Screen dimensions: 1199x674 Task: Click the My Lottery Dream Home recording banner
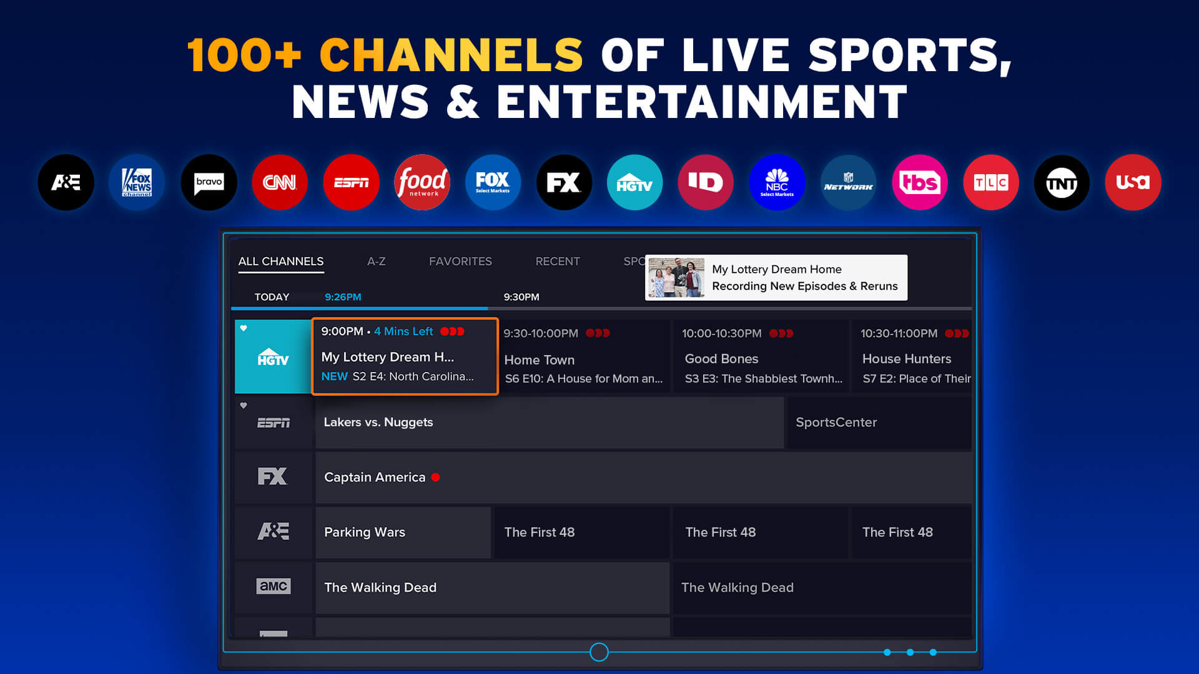776,278
